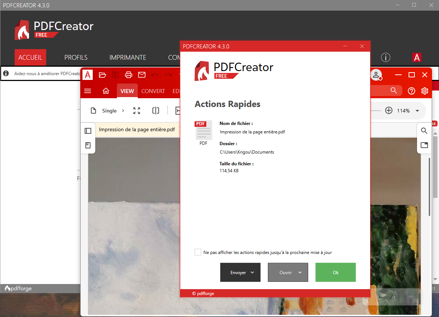Click the split view icon in PDF Architect
This screenshot has width=439, height=317.
pyautogui.click(x=156, y=111)
